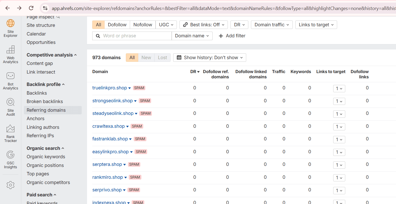Open Rank Tracker in left rail
The width and height of the screenshot is (396, 204).
click(x=11, y=133)
